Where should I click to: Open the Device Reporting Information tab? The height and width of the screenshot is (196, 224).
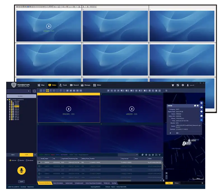pos(94,183)
